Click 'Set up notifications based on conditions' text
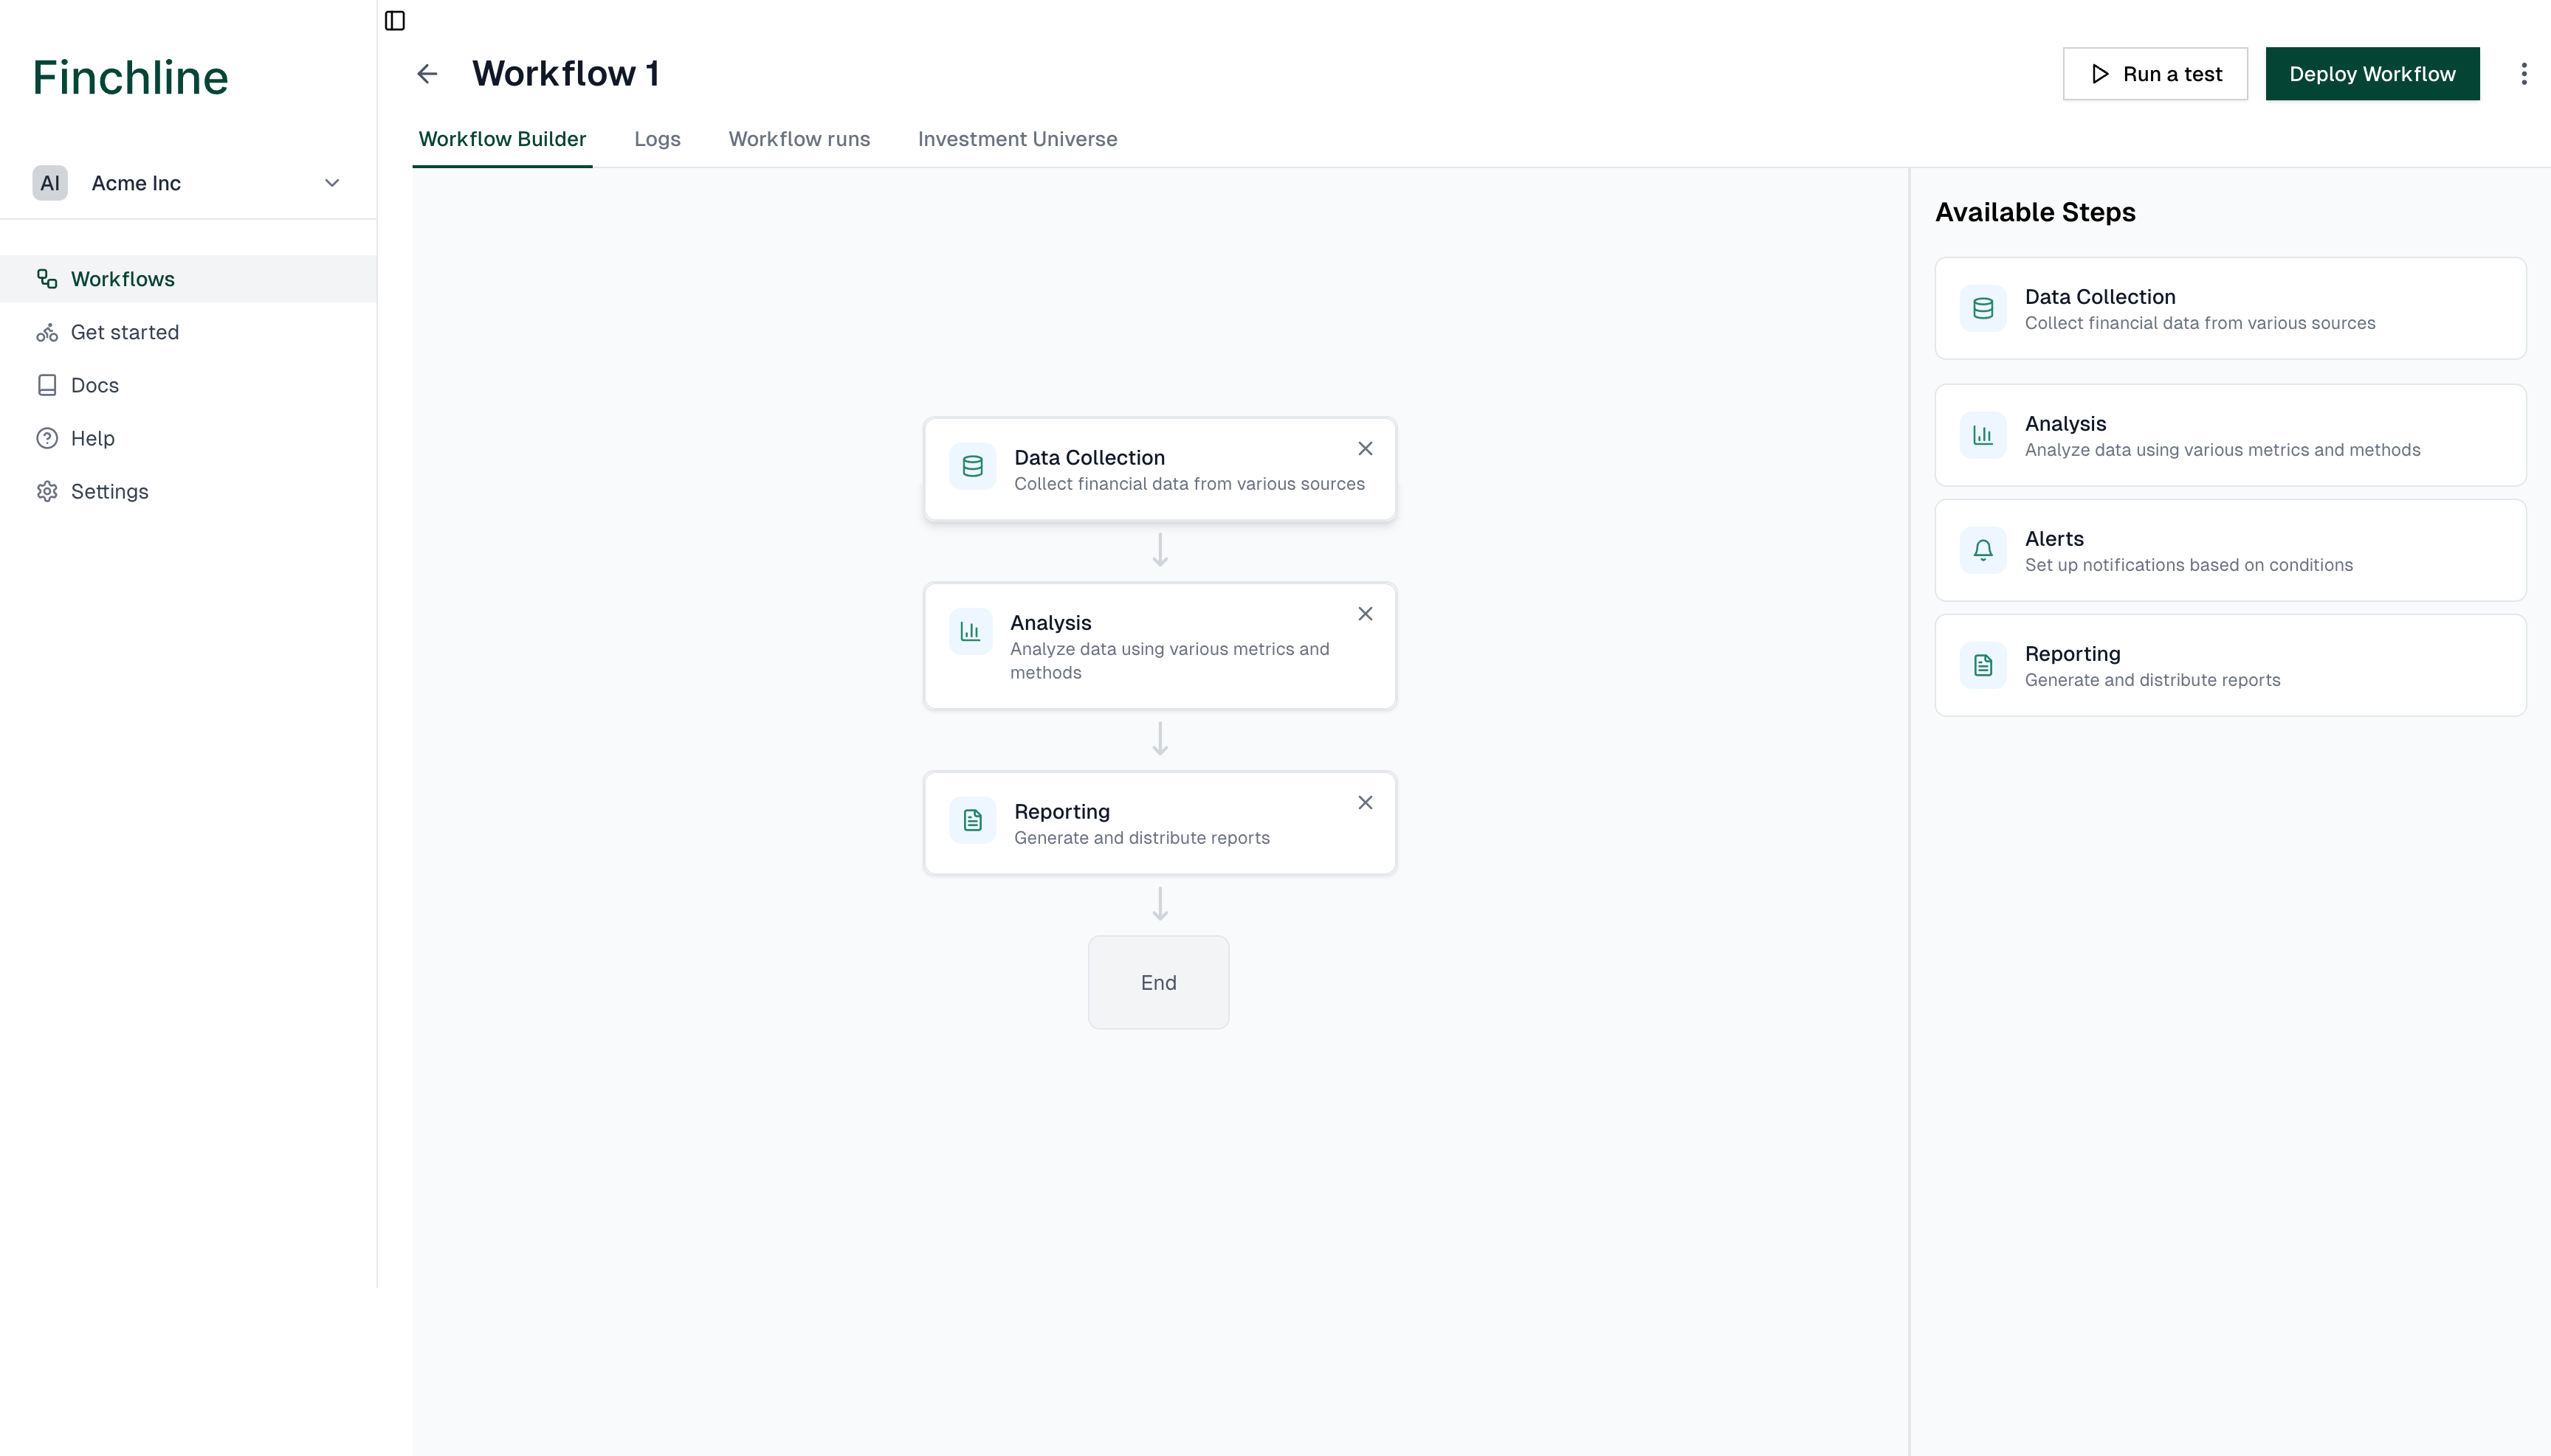 click(x=2189, y=565)
